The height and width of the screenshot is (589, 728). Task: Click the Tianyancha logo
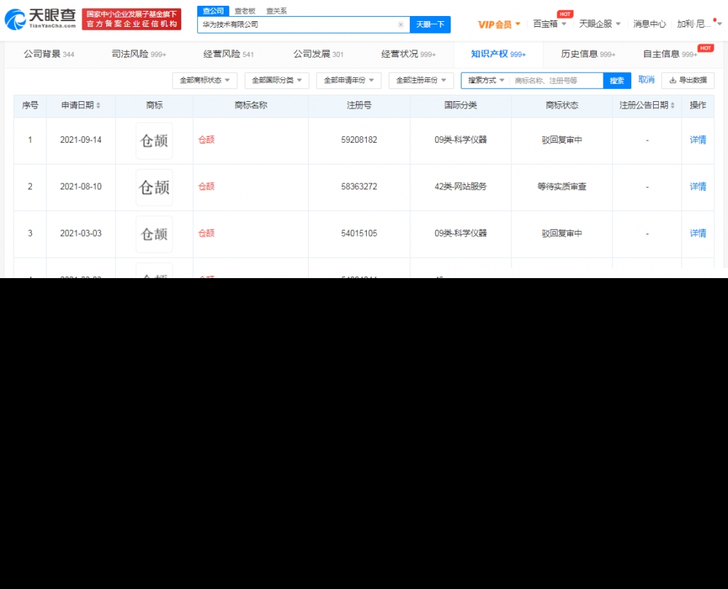click(40, 19)
